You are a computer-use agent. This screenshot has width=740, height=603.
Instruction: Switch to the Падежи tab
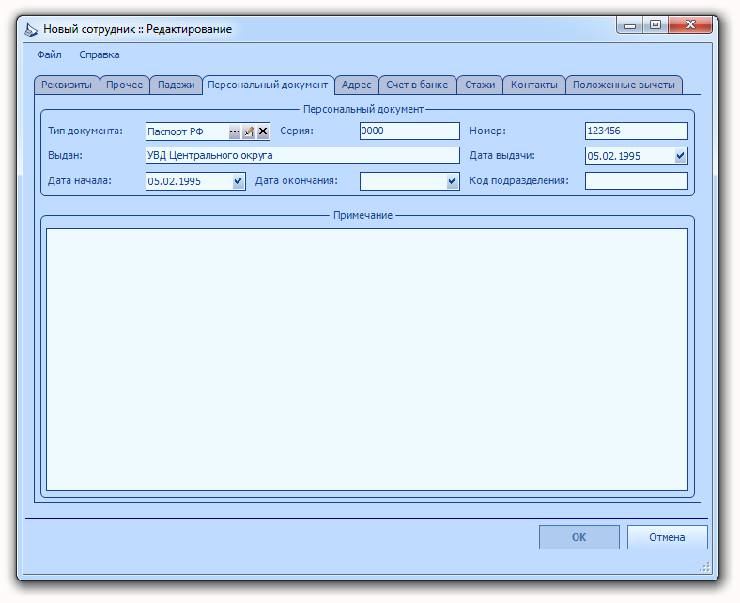tap(176, 85)
